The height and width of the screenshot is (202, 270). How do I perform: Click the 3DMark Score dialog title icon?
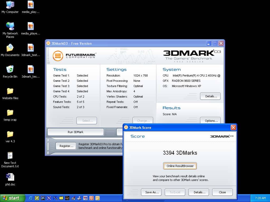coord(126,128)
